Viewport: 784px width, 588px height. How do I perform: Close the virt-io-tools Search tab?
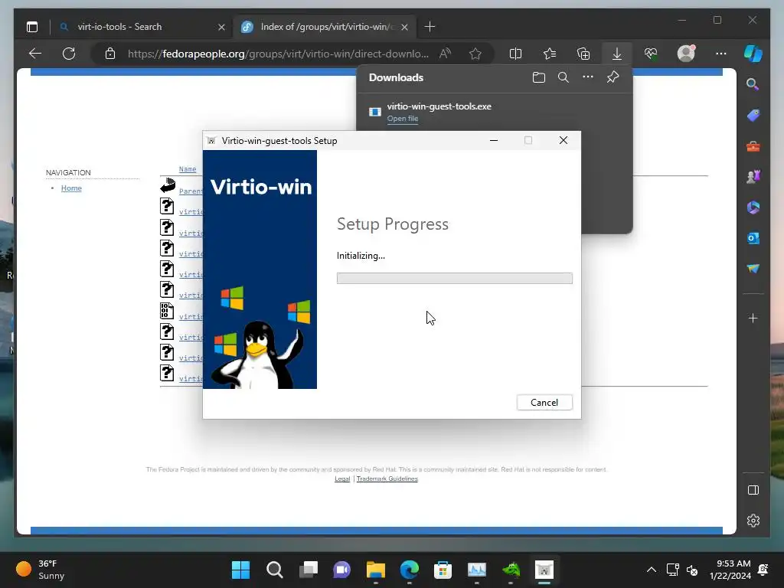[x=221, y=27]
